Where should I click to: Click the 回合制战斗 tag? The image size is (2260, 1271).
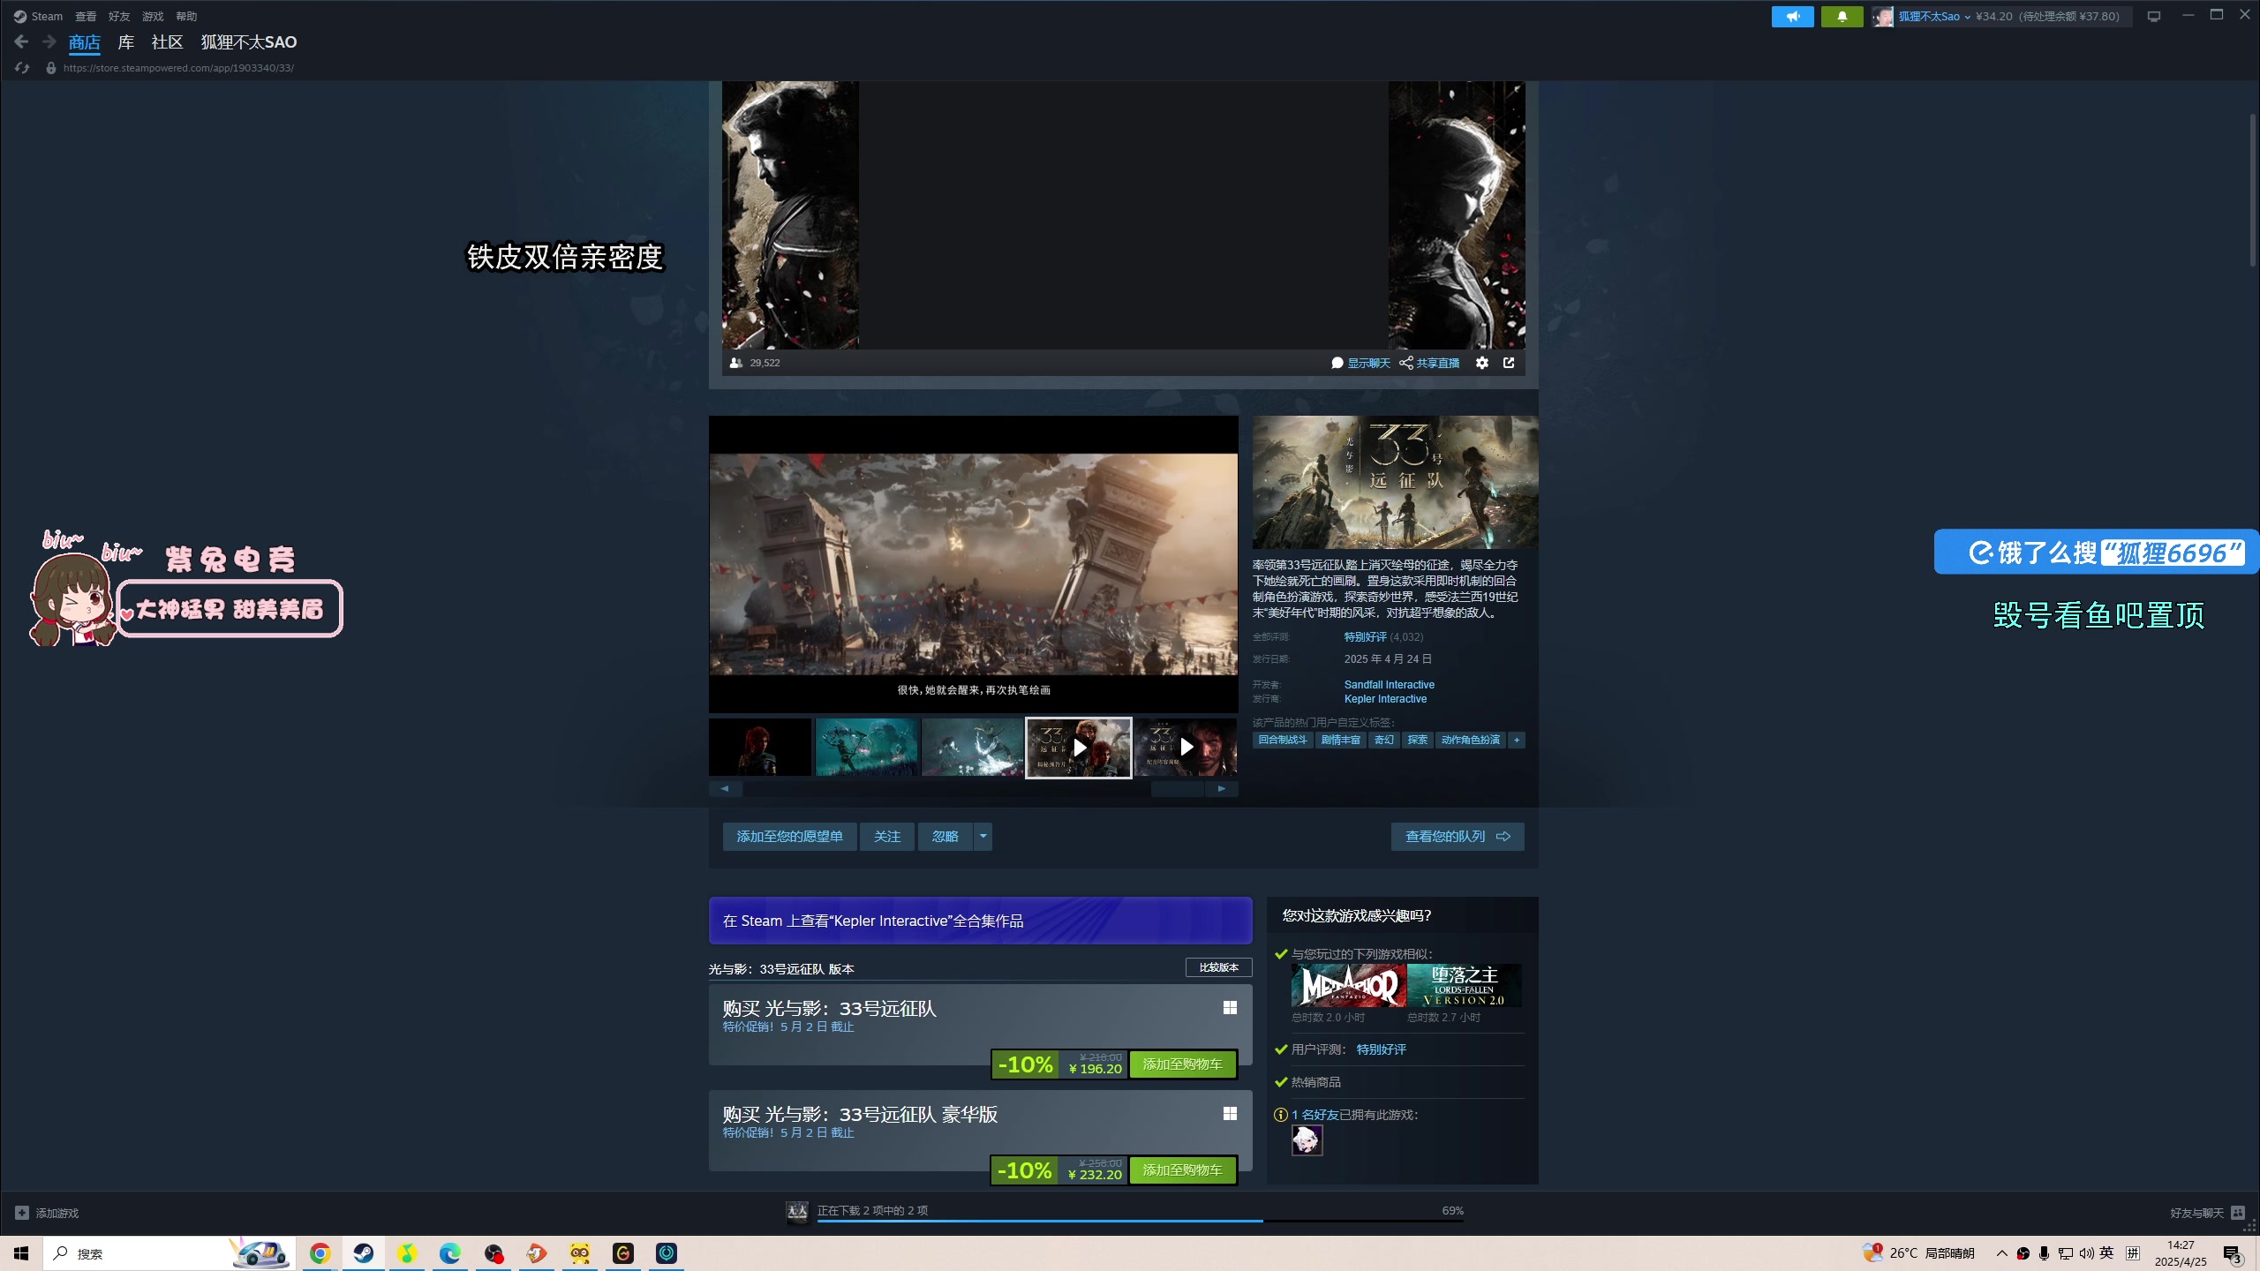(1283, 740)
